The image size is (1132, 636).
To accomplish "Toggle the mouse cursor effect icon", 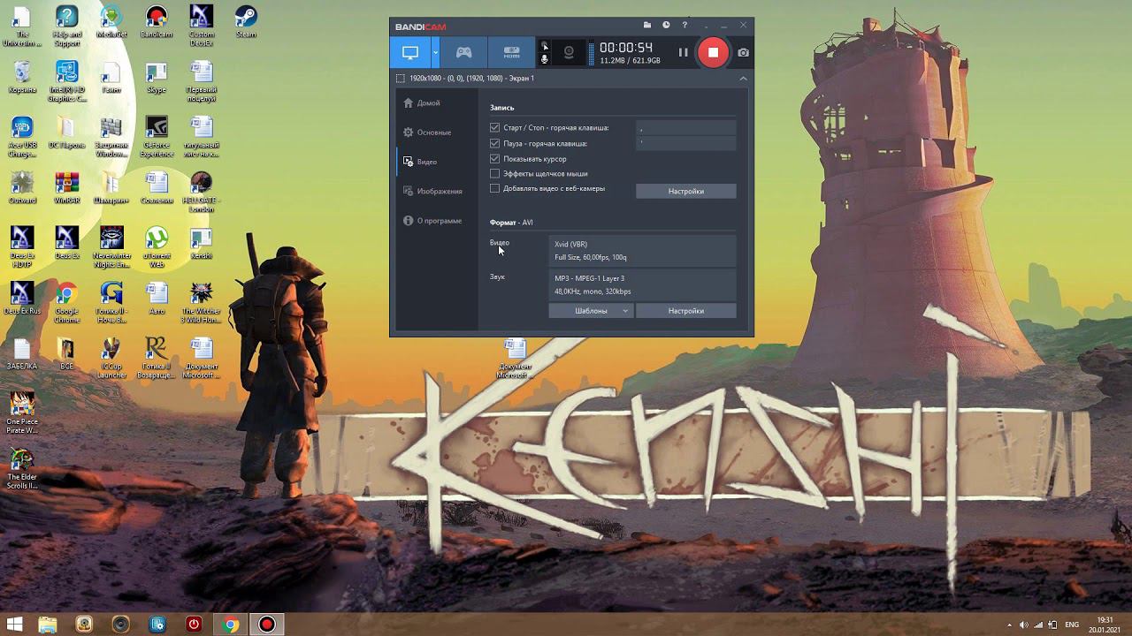I will click(x=545, y=45).
